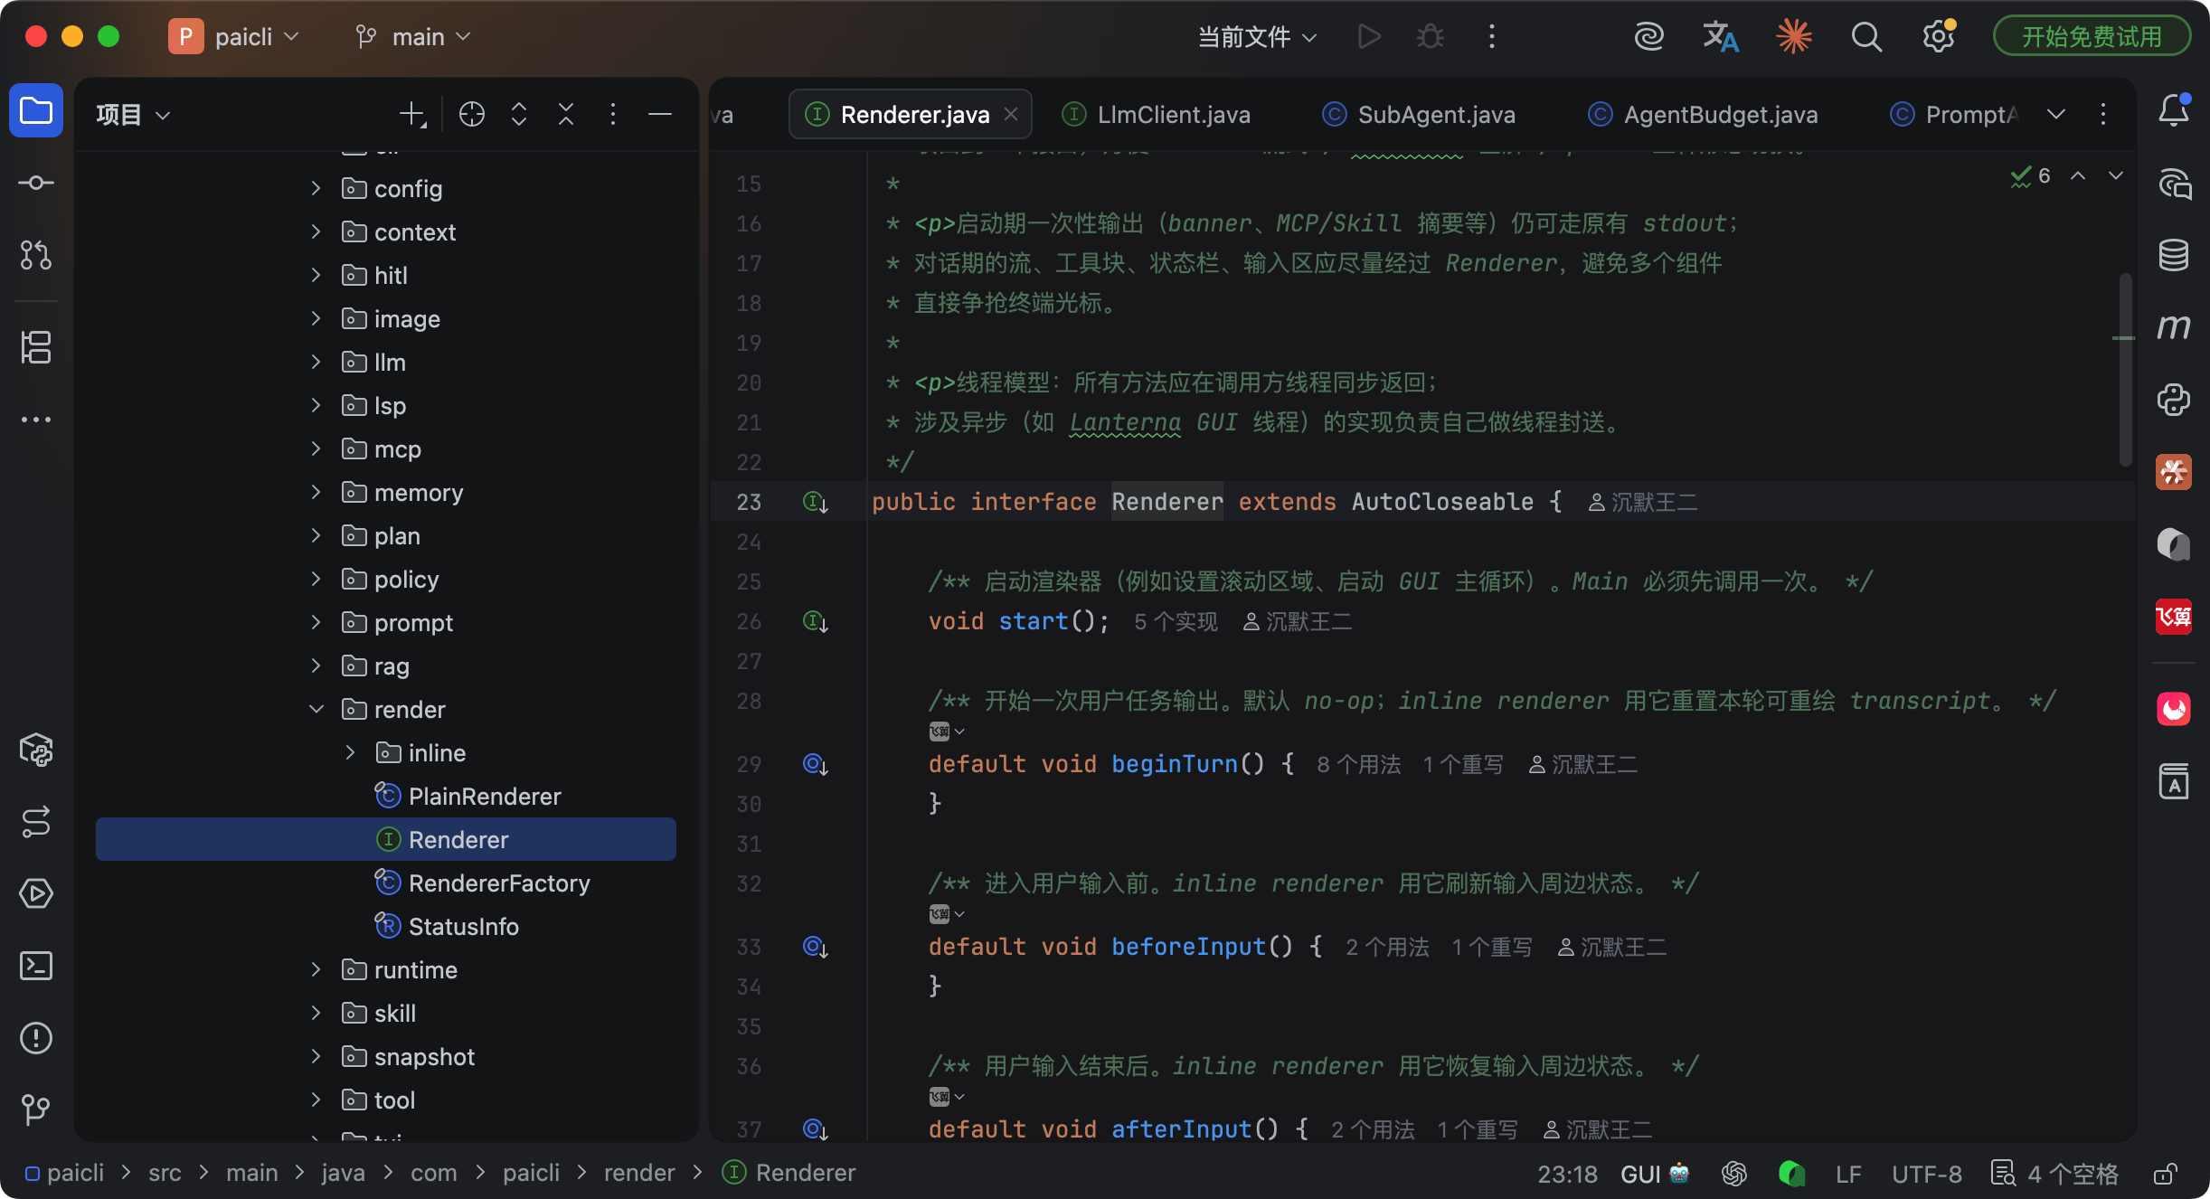
Task: Run the current file
Action: [x=1369, y=37]
